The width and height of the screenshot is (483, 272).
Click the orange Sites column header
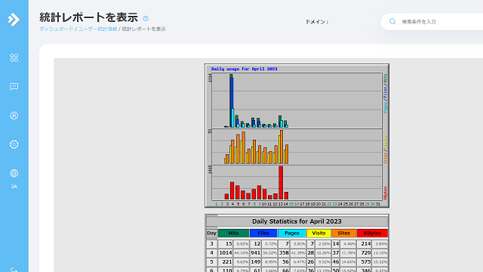tap(344, 233)
